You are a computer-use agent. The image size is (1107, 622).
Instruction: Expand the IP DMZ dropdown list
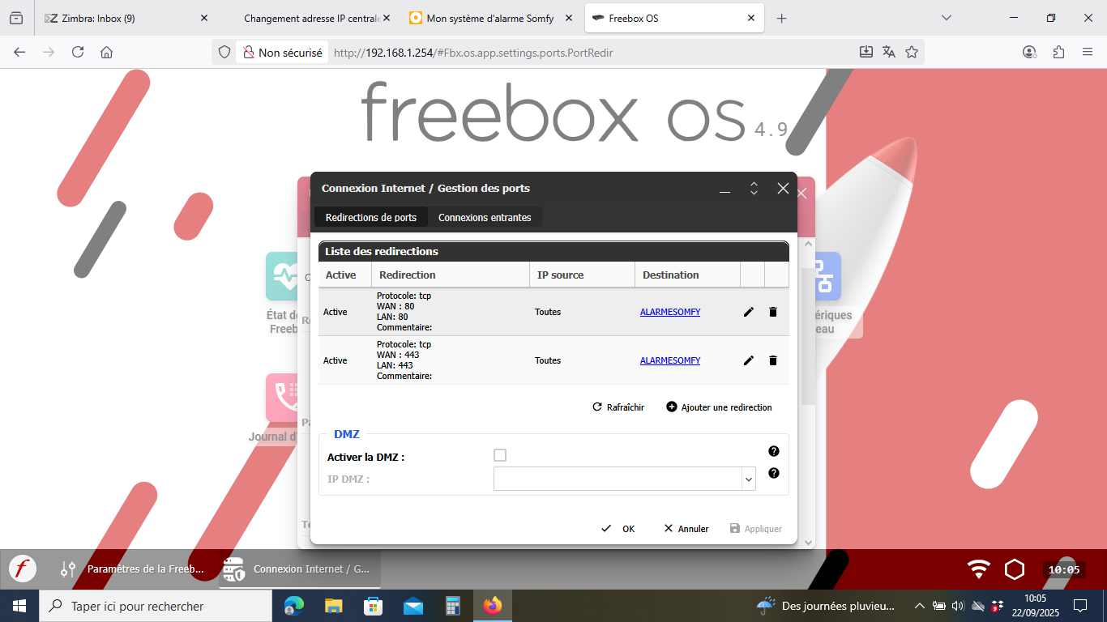[747, 479]
